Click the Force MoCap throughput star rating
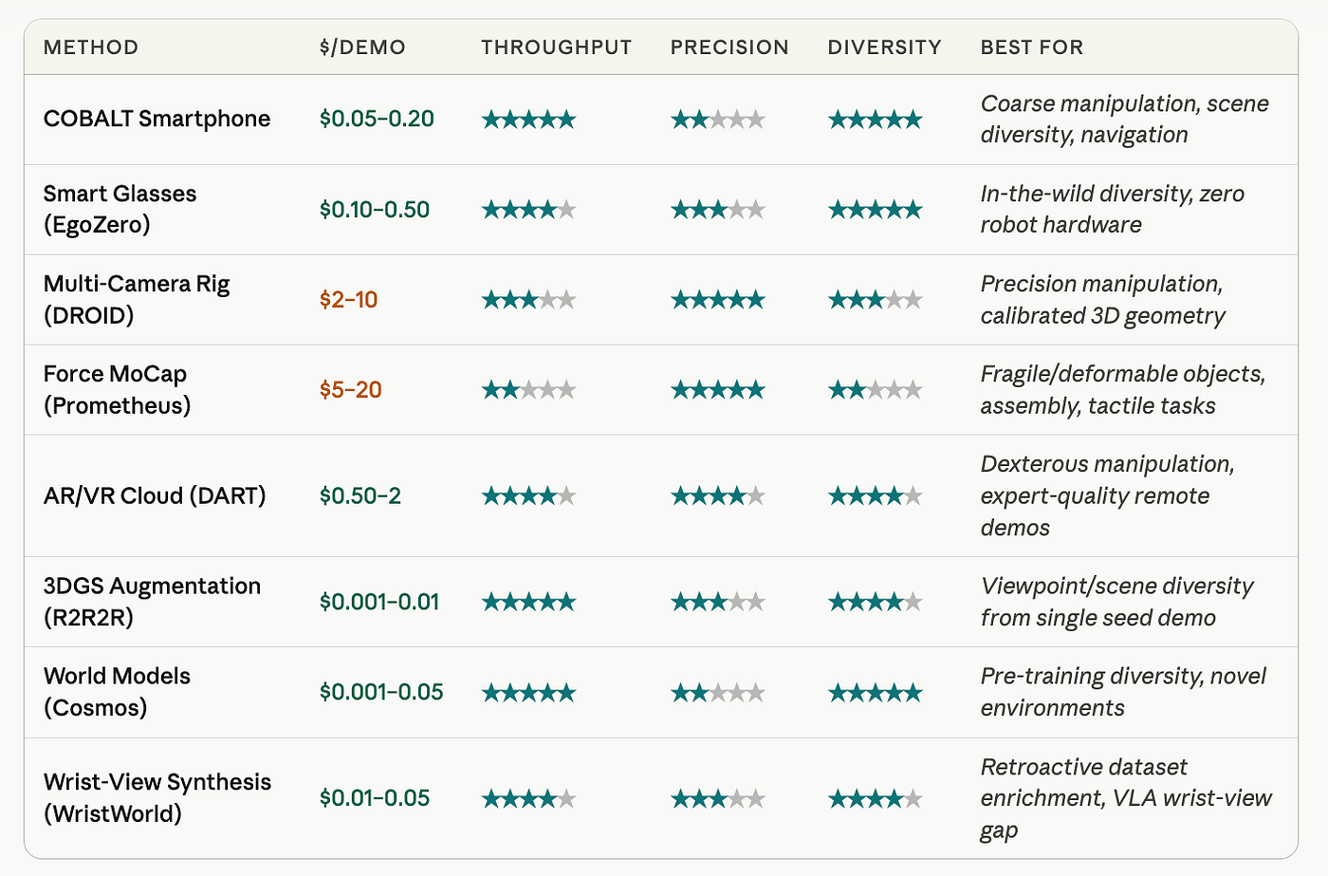 click(528, 390)
